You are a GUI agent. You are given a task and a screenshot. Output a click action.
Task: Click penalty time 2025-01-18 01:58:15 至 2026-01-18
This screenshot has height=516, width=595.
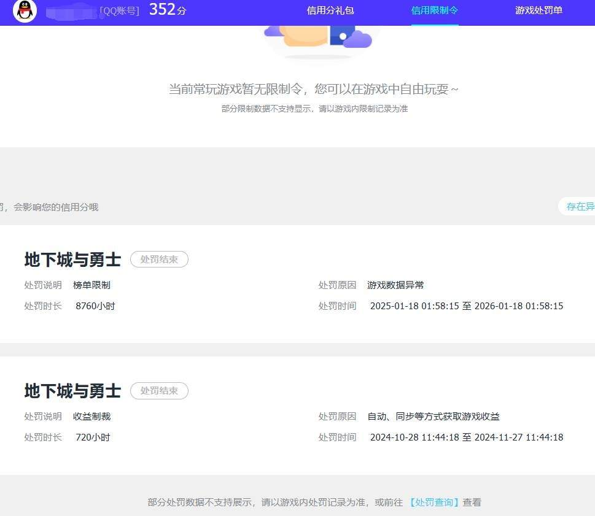pyautogui.click(x=467, y=306)
